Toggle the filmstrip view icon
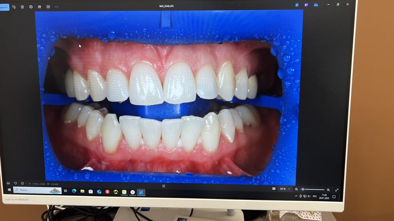This screenshot has width=394, height=221. point(8,183)
